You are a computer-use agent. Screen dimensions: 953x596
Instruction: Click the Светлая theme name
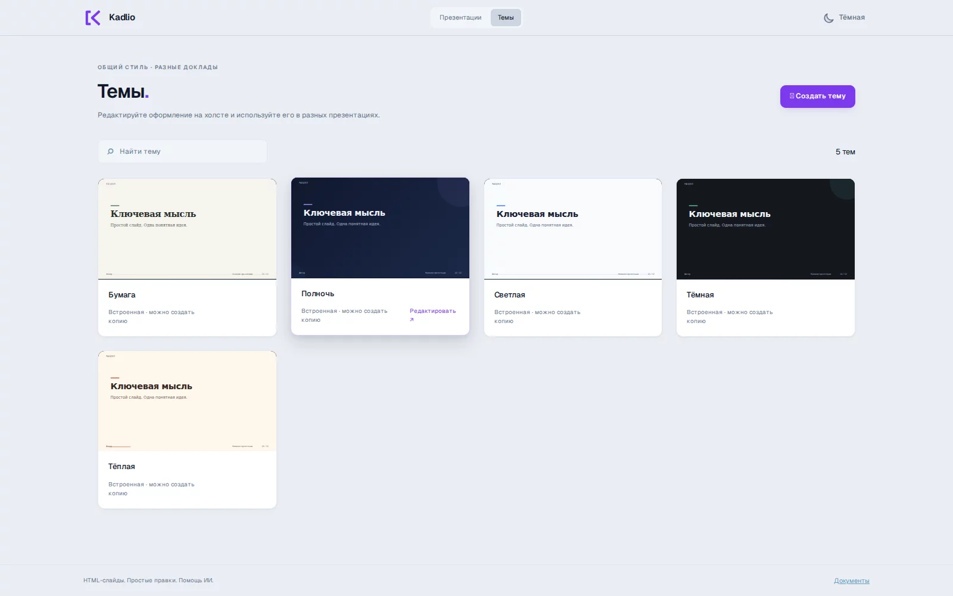tap(510, 295)
